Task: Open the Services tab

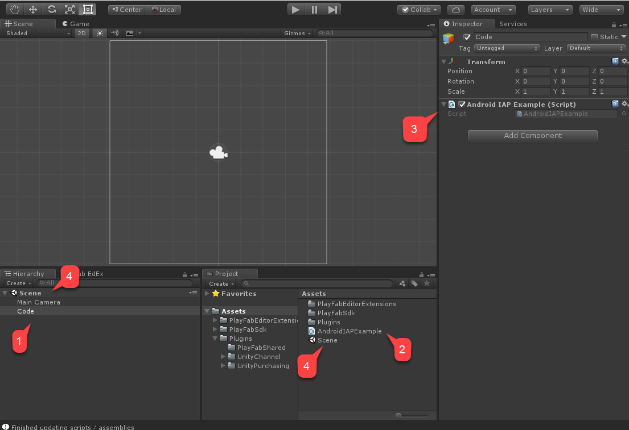Action: (512, 23)
